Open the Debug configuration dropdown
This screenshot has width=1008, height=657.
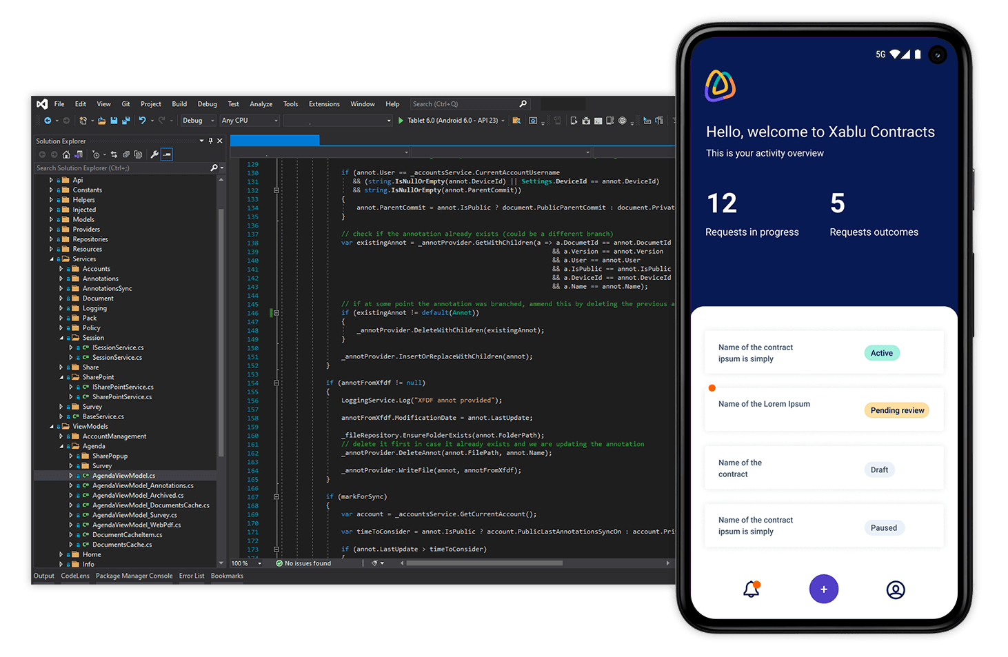click(x=199, y=121)
